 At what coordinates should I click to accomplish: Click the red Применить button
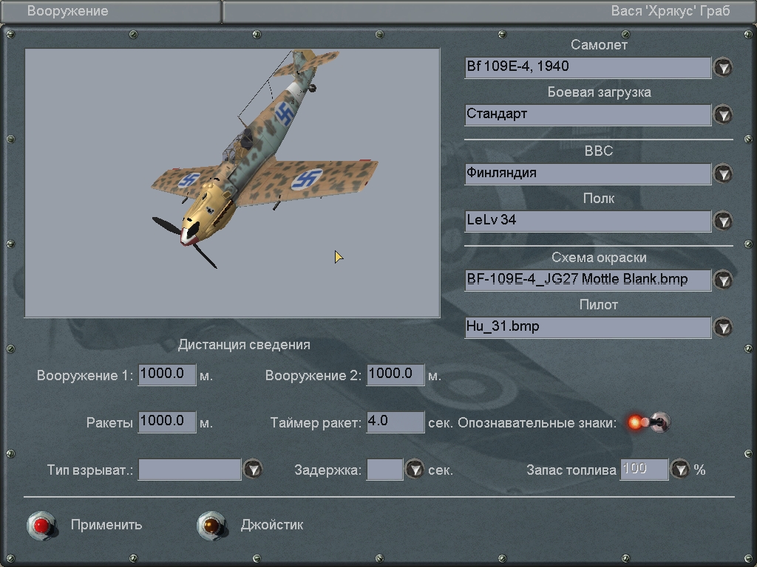pos(42,525)
